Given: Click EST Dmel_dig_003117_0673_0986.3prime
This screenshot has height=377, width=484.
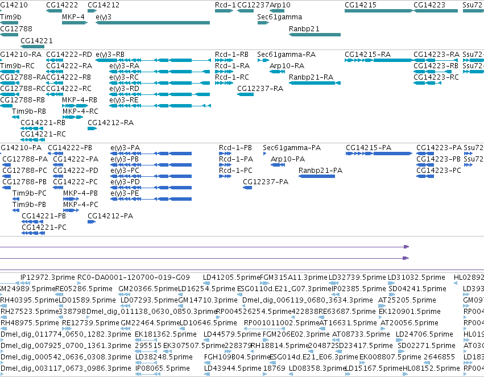Looking at the screenshot, I should 66,368.
